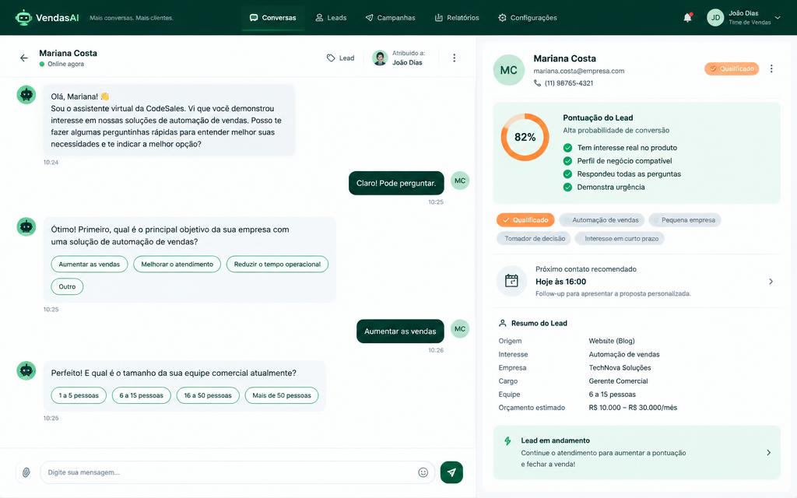Expand the João Dias account dropdown
Image resolution: width=797 pixels, height=498 pixels.
tap(778, 18)
